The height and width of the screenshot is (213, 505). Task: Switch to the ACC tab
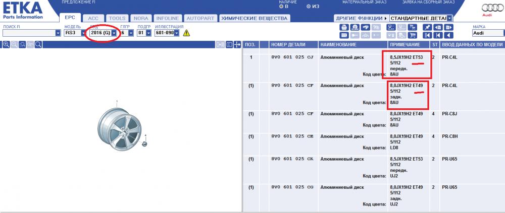pos(93,18)
